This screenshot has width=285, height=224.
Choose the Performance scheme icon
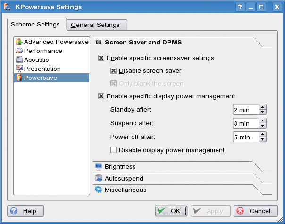(x=19, y=51)
